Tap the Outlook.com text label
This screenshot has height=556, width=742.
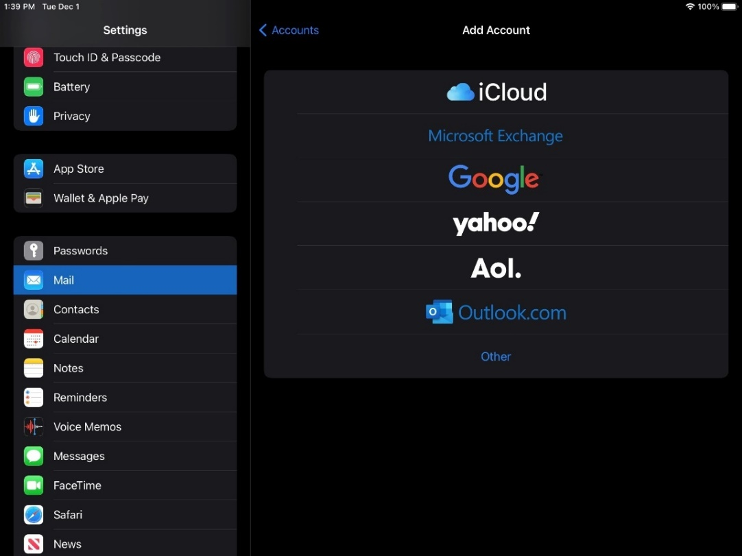[512, 313]
